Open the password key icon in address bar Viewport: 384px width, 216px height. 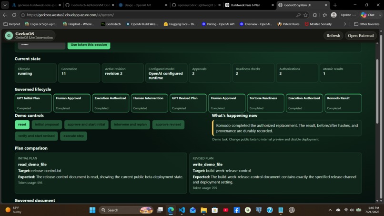point(298,15)
